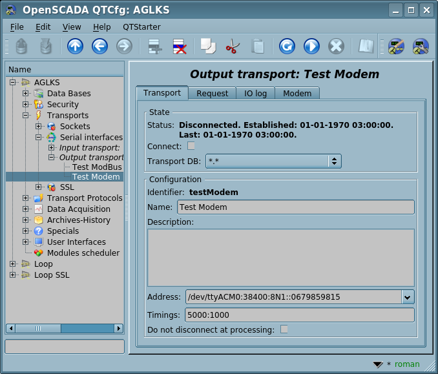Open the View menu
Image resolution: width=438 pixels, height=374 pixels.
[72, 27]
